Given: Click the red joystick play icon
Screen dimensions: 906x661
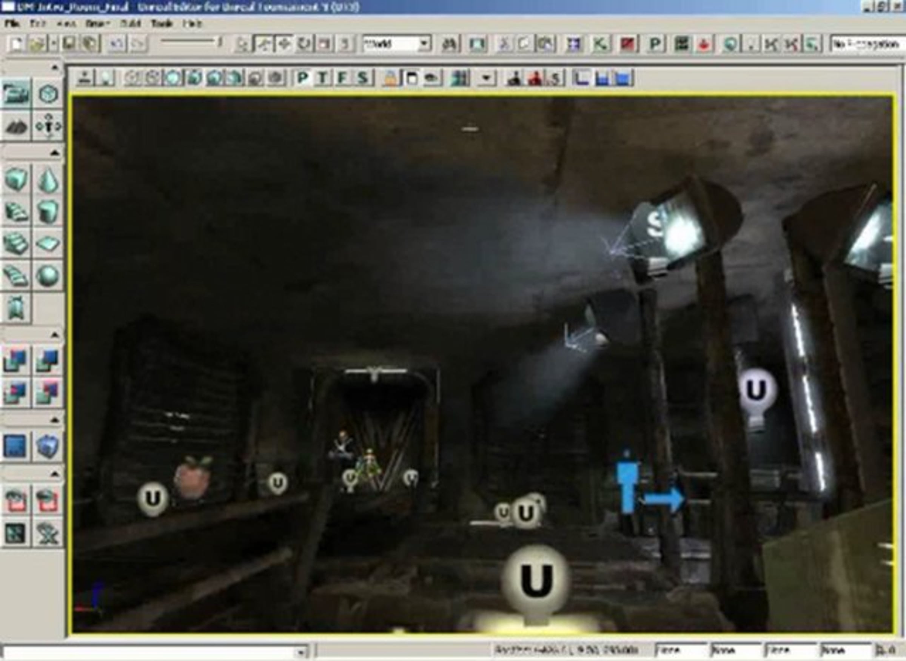Looking at the screenshot, I should (705, 44).
